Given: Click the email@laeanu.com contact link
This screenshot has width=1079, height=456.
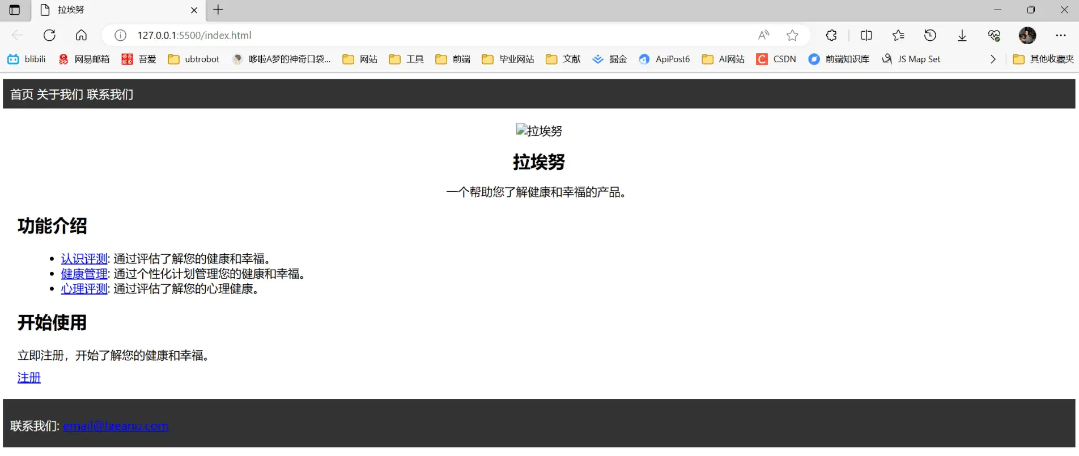Looking at the screenshot, I should tap(116, 426).
